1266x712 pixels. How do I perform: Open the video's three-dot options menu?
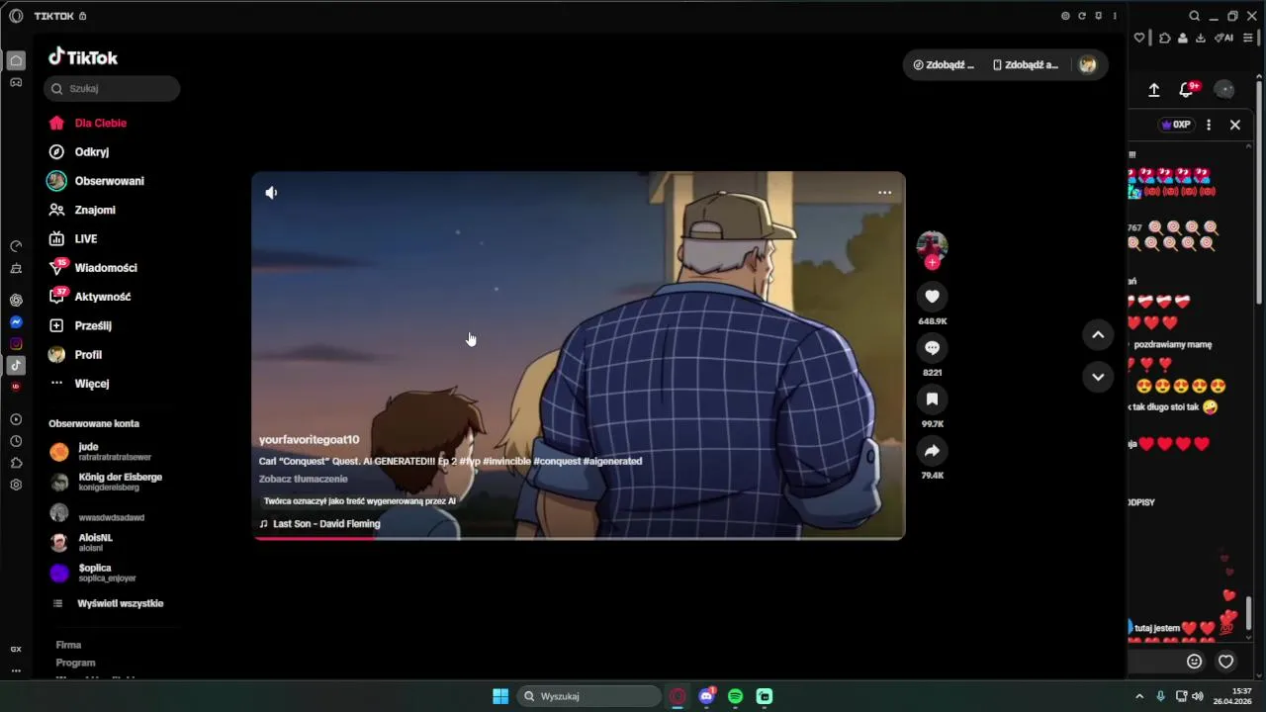[x=884, y=193]
